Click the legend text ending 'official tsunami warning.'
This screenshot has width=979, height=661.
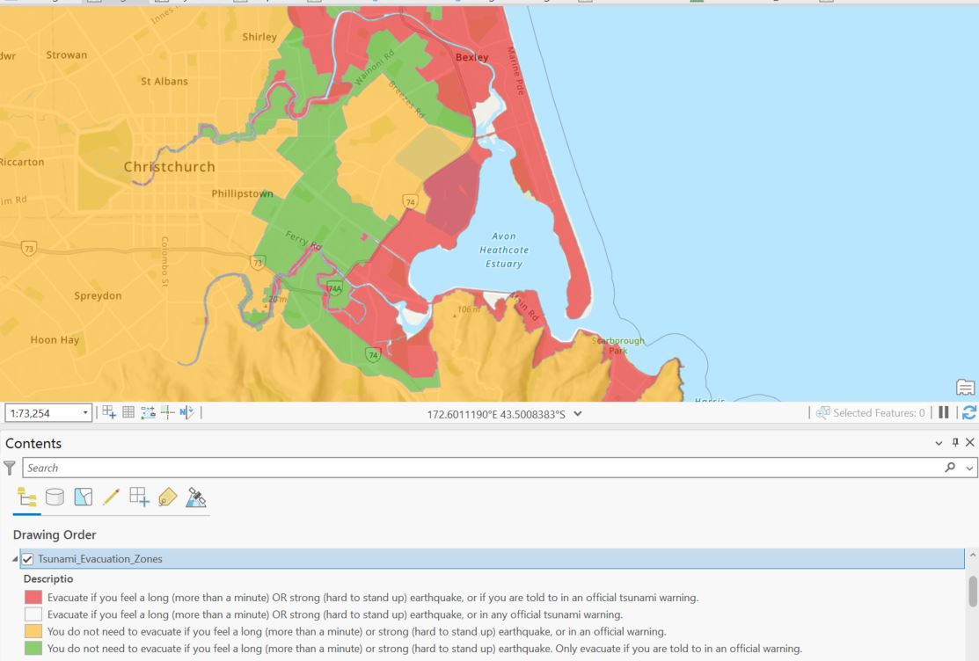pos(373,598)
